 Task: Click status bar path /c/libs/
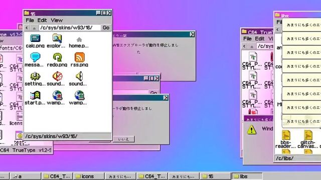tap(284, 158)
